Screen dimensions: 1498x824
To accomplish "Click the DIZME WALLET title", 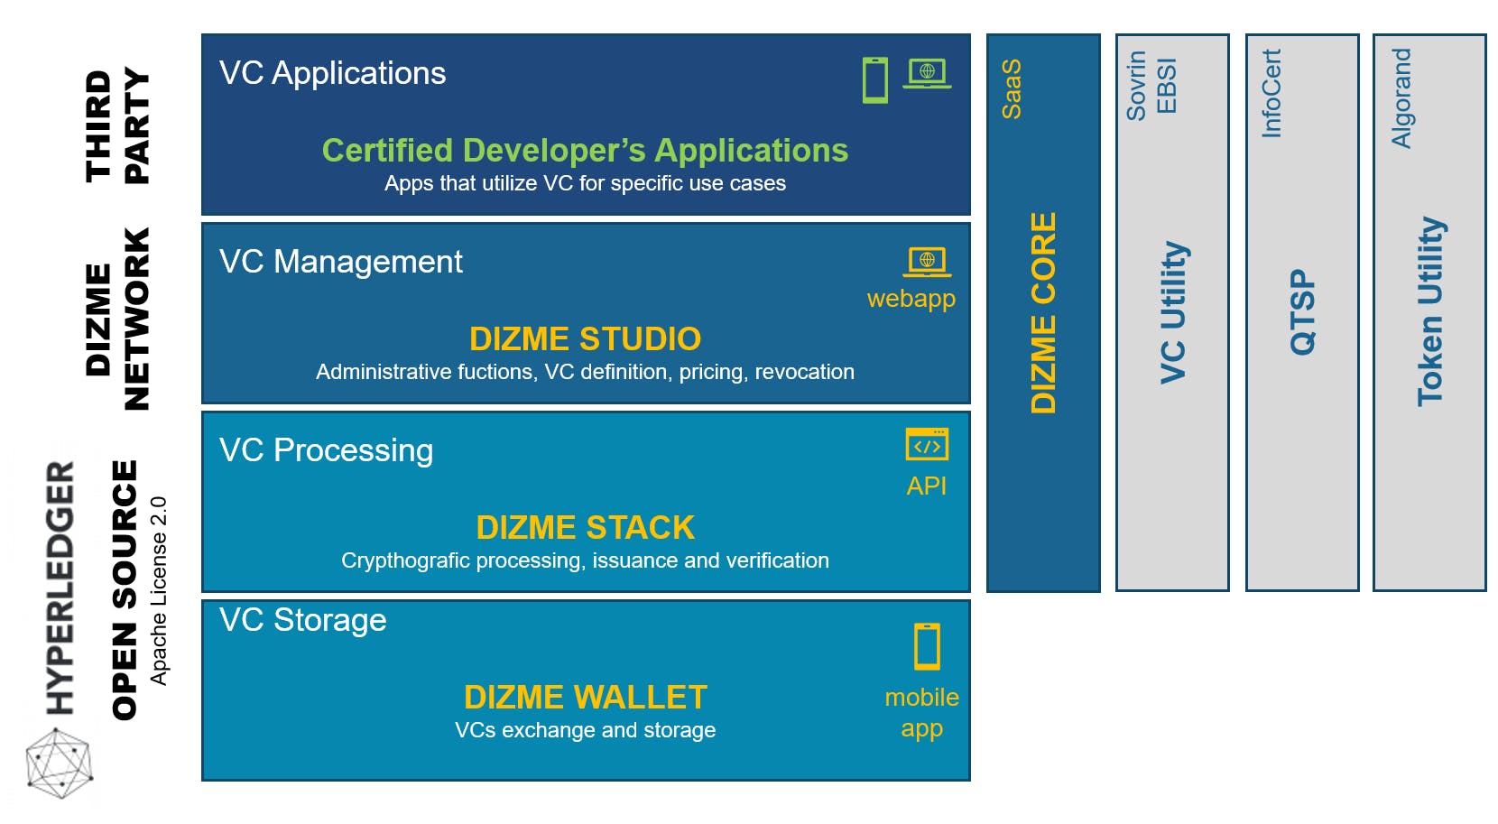I will (585, 698).
